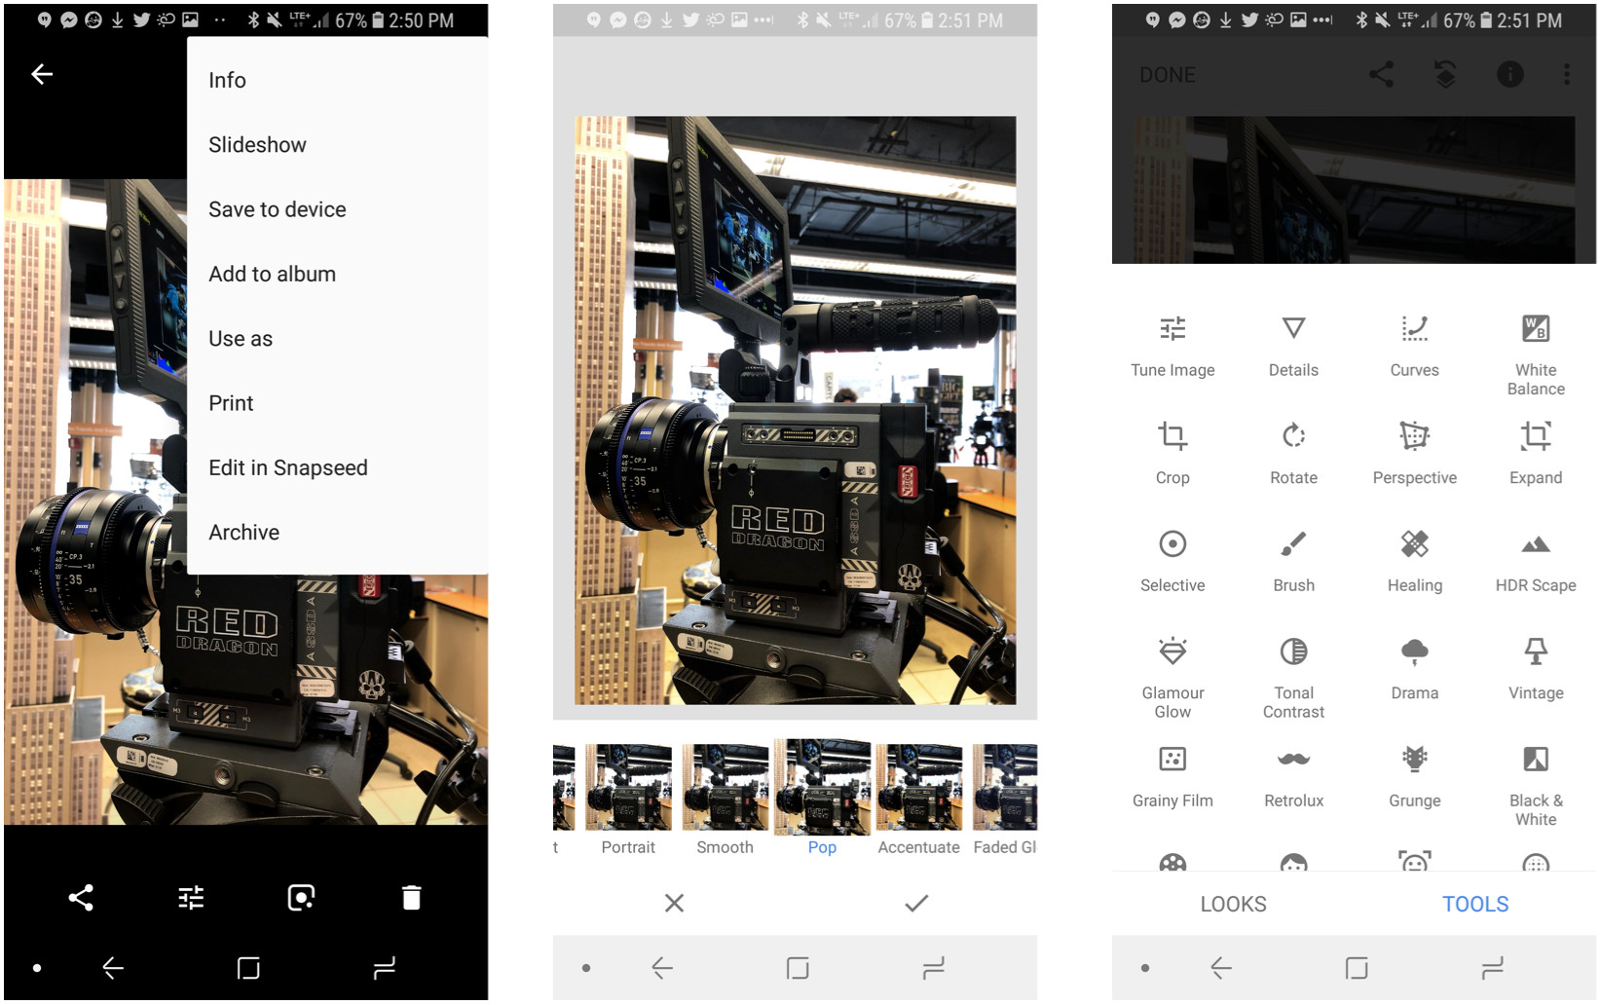Select the Crop tool
This screenshot has height=1005, width=1601.
pyautogui.click(x=1173, y=454)
